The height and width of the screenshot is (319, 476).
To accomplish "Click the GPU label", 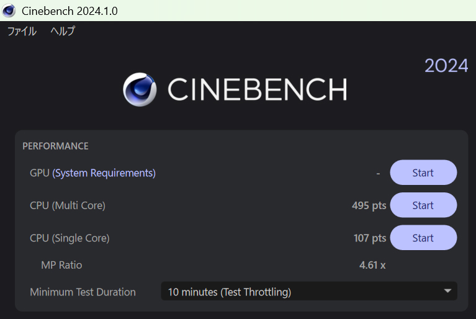I will [x=40, y=173].
